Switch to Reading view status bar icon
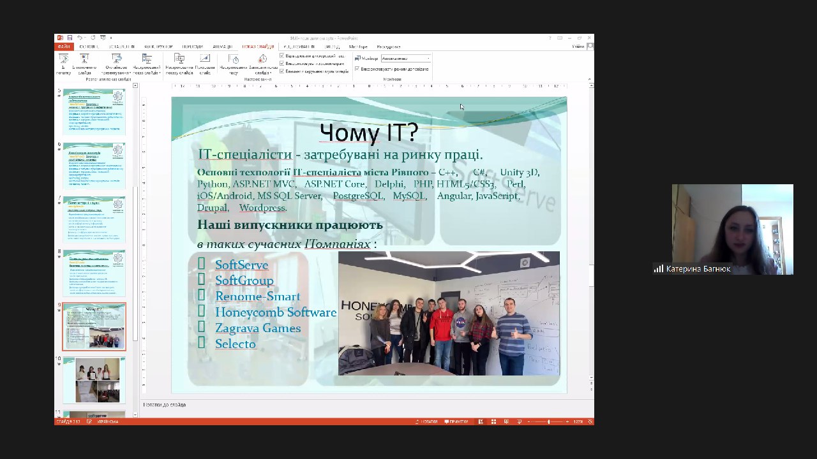This screenshot has width=817, height=459. pos(506,421)
